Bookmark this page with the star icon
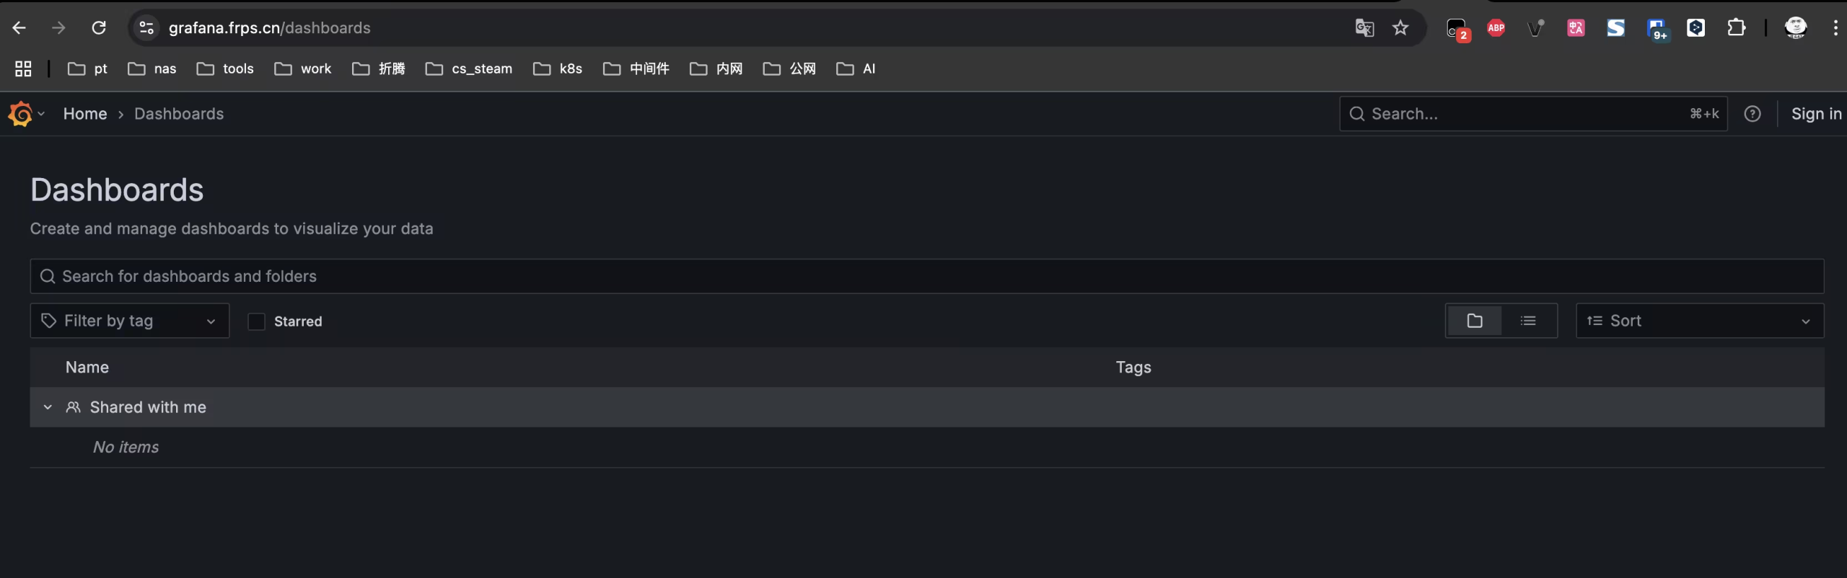1847x578 pixels. pos(1400,28)
